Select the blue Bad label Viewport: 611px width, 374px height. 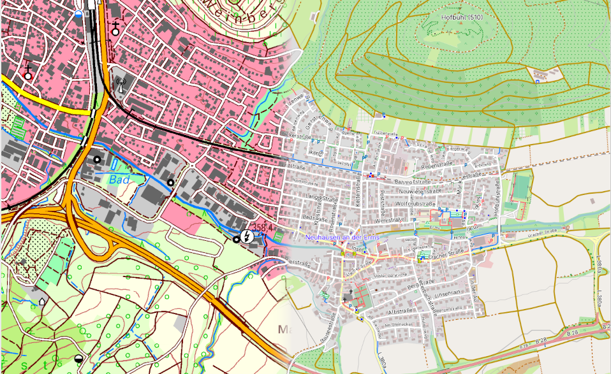click(x=119, y=180)
